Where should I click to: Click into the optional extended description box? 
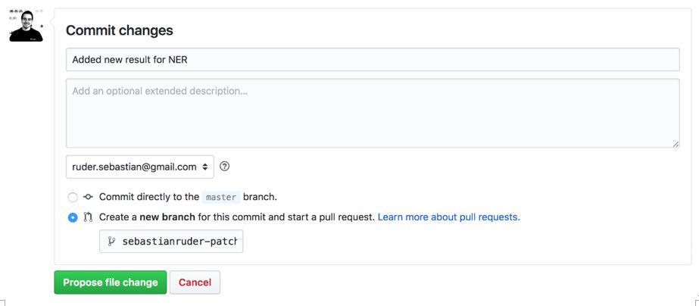pos(372,113)
